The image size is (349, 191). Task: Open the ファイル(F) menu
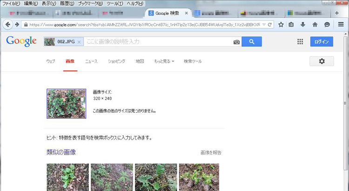11,4
